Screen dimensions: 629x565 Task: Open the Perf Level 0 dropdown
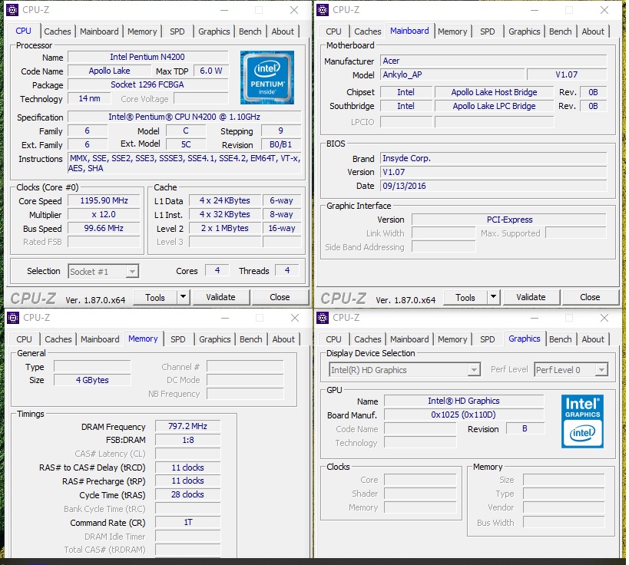point(571,369)
